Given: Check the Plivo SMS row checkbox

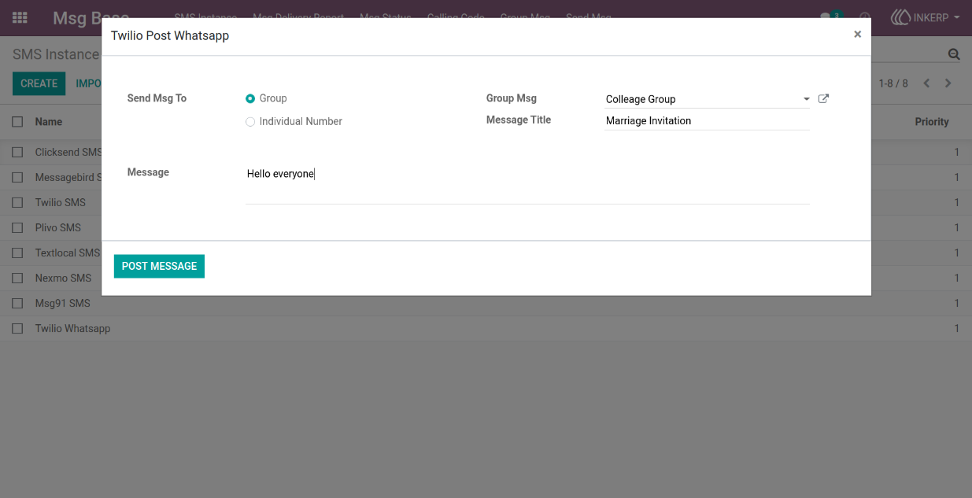Looking at the screenshot, I should click(17, 227).
